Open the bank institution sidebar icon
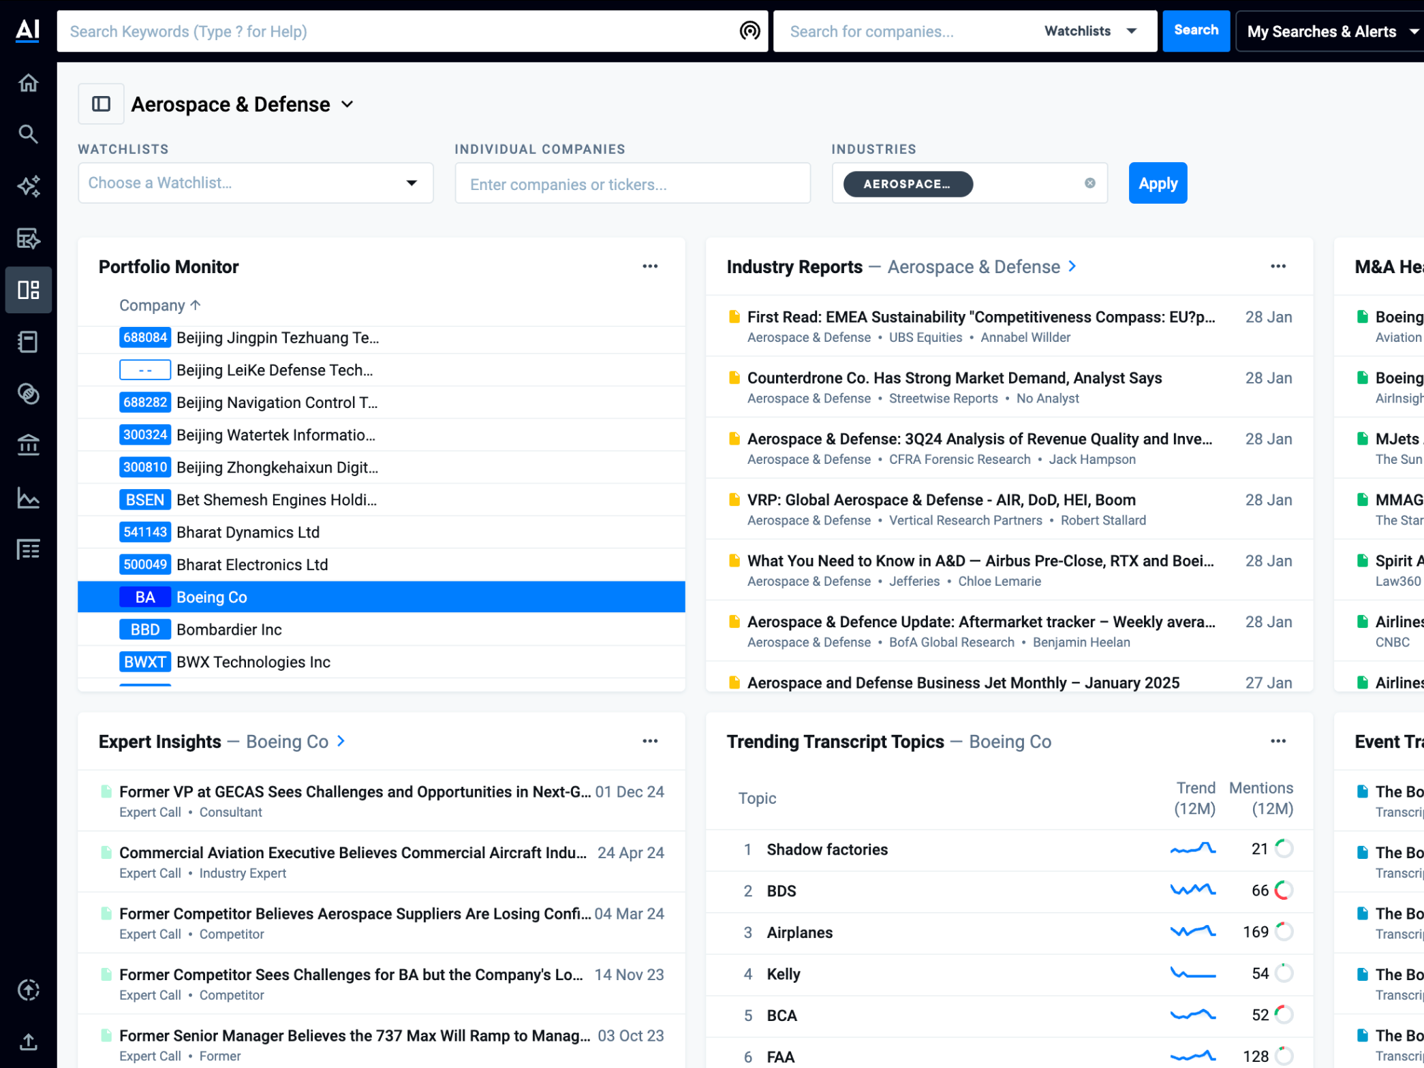The image size is (1424, 1068). point(28,445)
